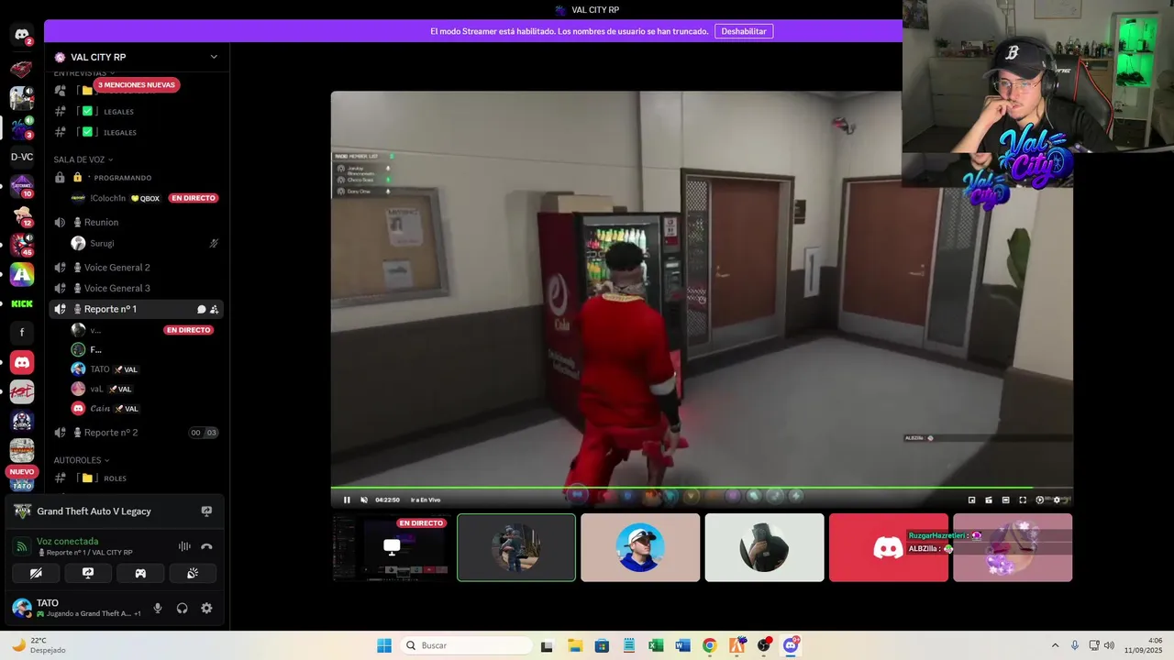Image resolution: width=1174 pixels, height=660 pixels.
Task: Open user settings gear
Action: click(x=206, y=608)
